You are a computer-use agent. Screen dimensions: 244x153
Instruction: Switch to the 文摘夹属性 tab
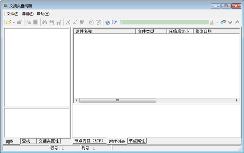[x=49, y=141]
